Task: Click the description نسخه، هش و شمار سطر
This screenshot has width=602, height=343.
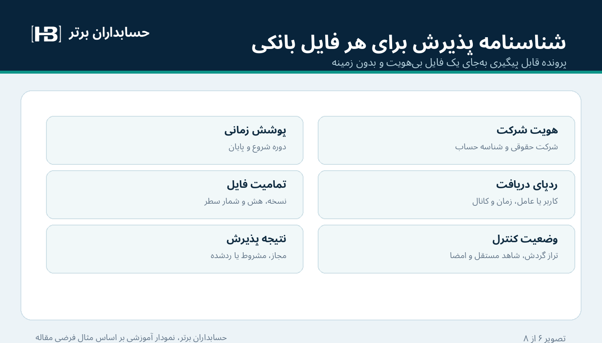Action: pos(245,201)
